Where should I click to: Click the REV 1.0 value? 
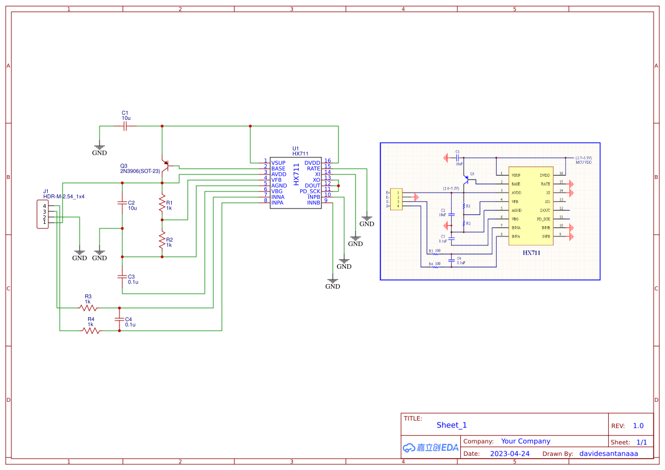[638, 426]
